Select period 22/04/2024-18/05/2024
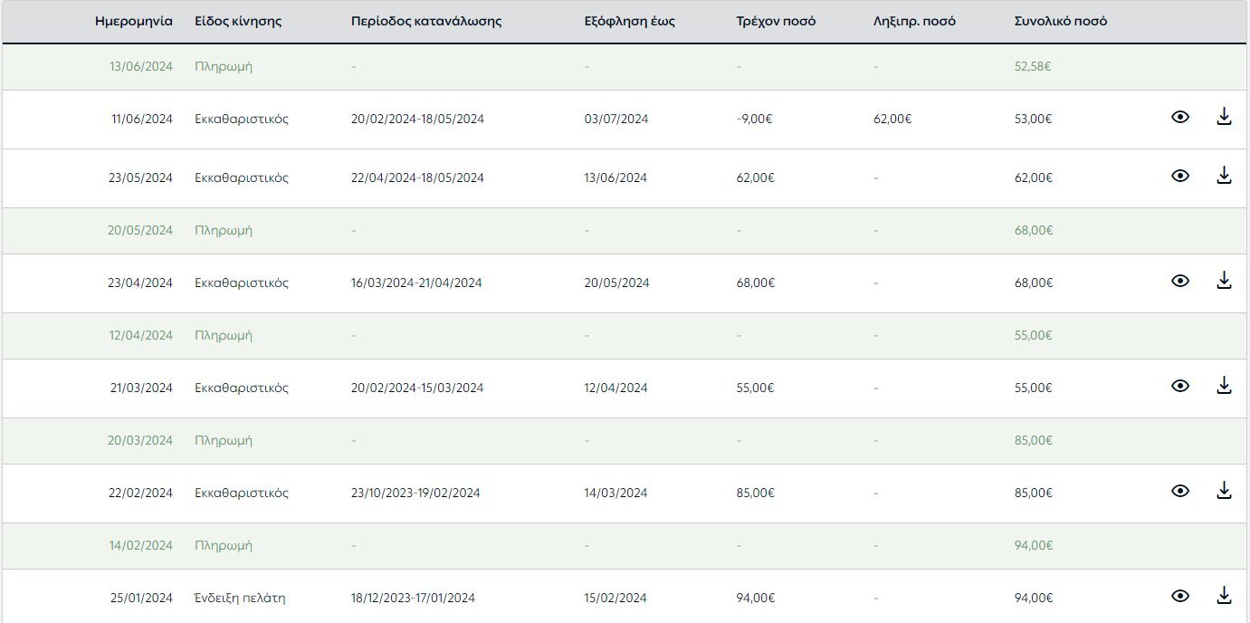 [x=417, y=177]
